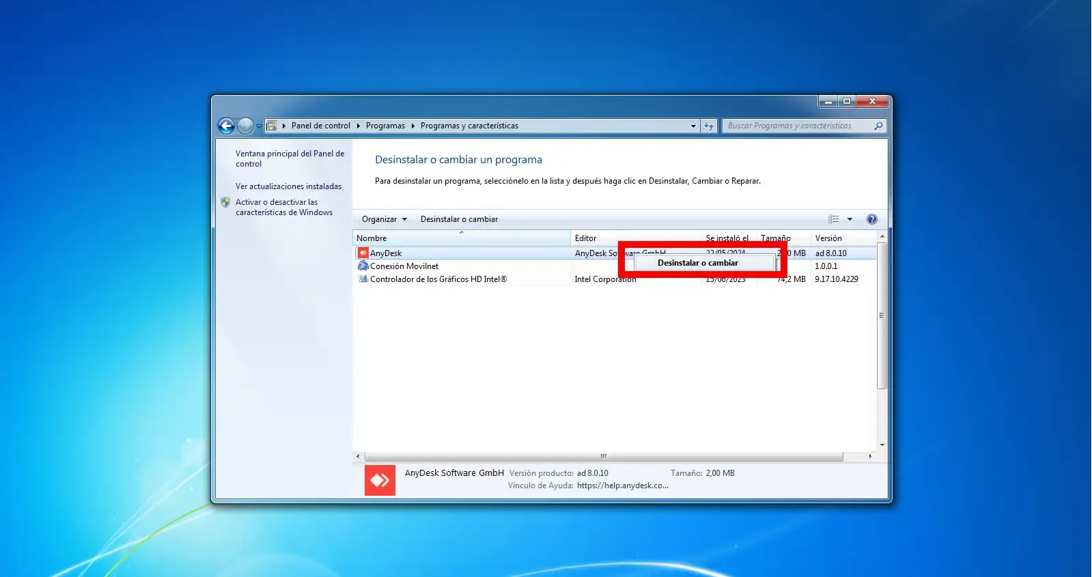Close the Programs and Features window
The image size is (1092, 577).
(872, 101)
